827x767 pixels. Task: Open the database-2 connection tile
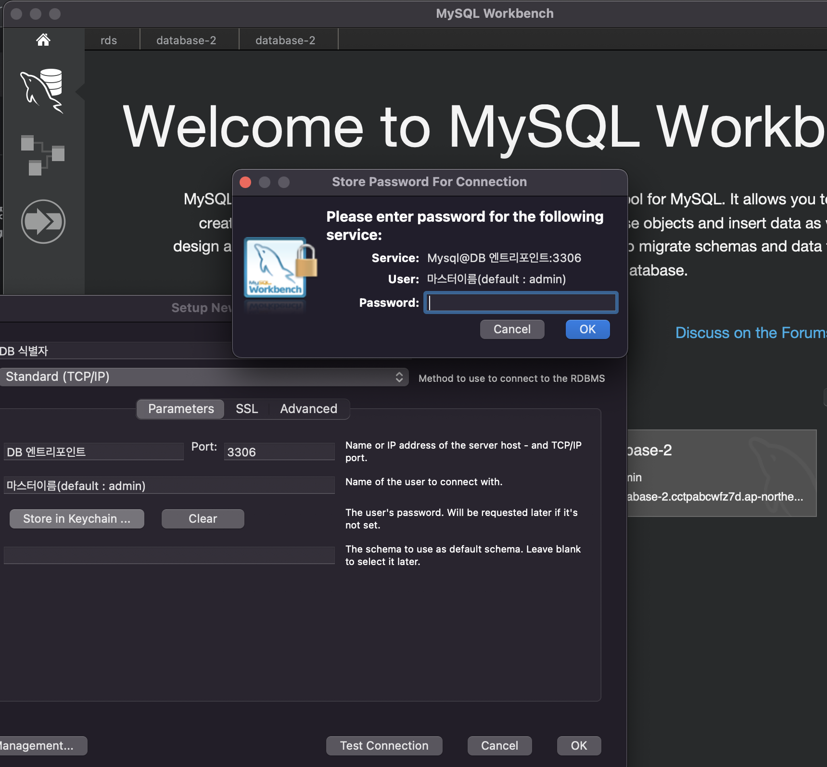click(x=722, y=473)
